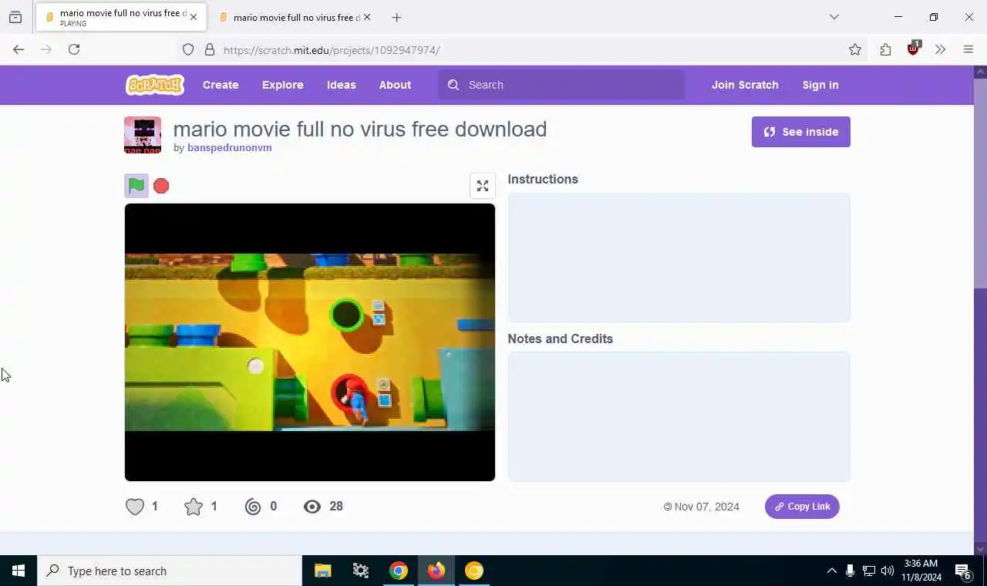Viewport: 987px width, 586px height.
Task: Click the taskbar search box
Action: tap(170, 571)
